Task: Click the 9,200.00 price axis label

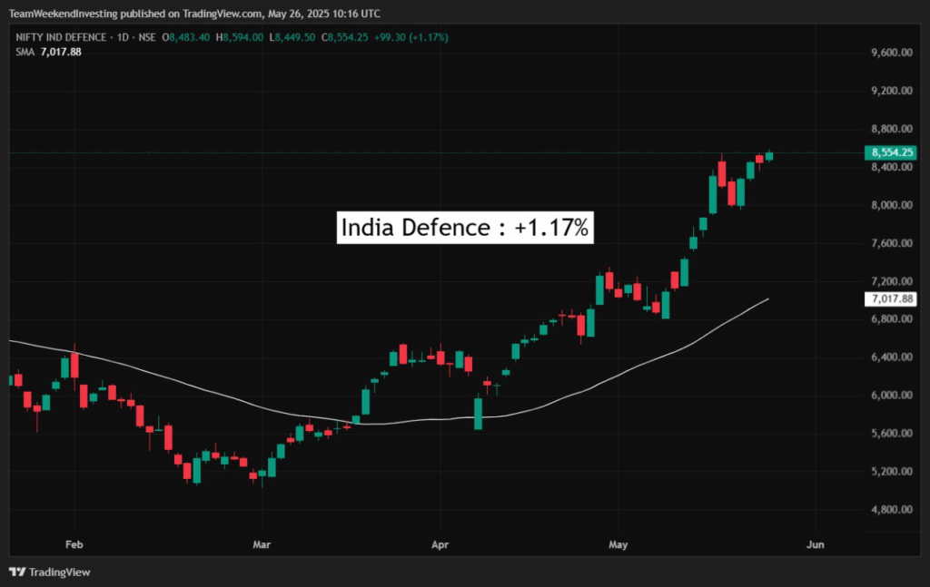Action: tap(892, 91)
